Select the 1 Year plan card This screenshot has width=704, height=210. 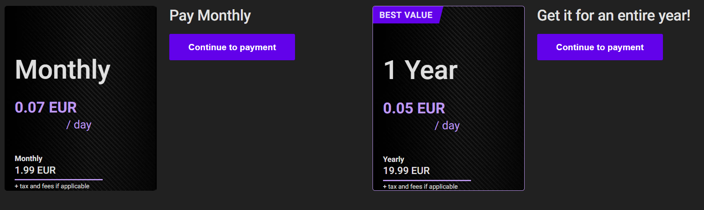[448, 98]
